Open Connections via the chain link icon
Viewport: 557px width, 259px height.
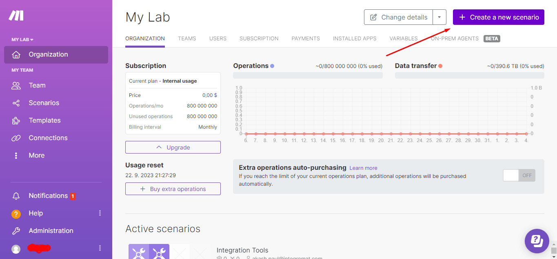tap(16, 138)
